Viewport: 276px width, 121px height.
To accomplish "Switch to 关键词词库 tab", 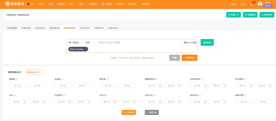I will 113,28.
